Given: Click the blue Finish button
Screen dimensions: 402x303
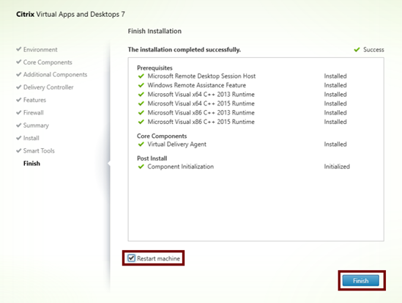Looking at the screenshot, I should (361, 281).
